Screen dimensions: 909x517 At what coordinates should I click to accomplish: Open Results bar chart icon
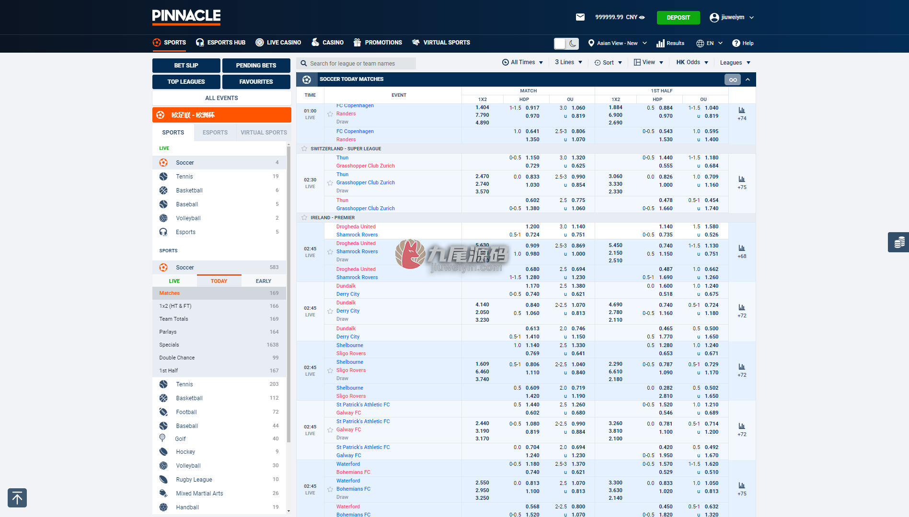coord(660,43)
